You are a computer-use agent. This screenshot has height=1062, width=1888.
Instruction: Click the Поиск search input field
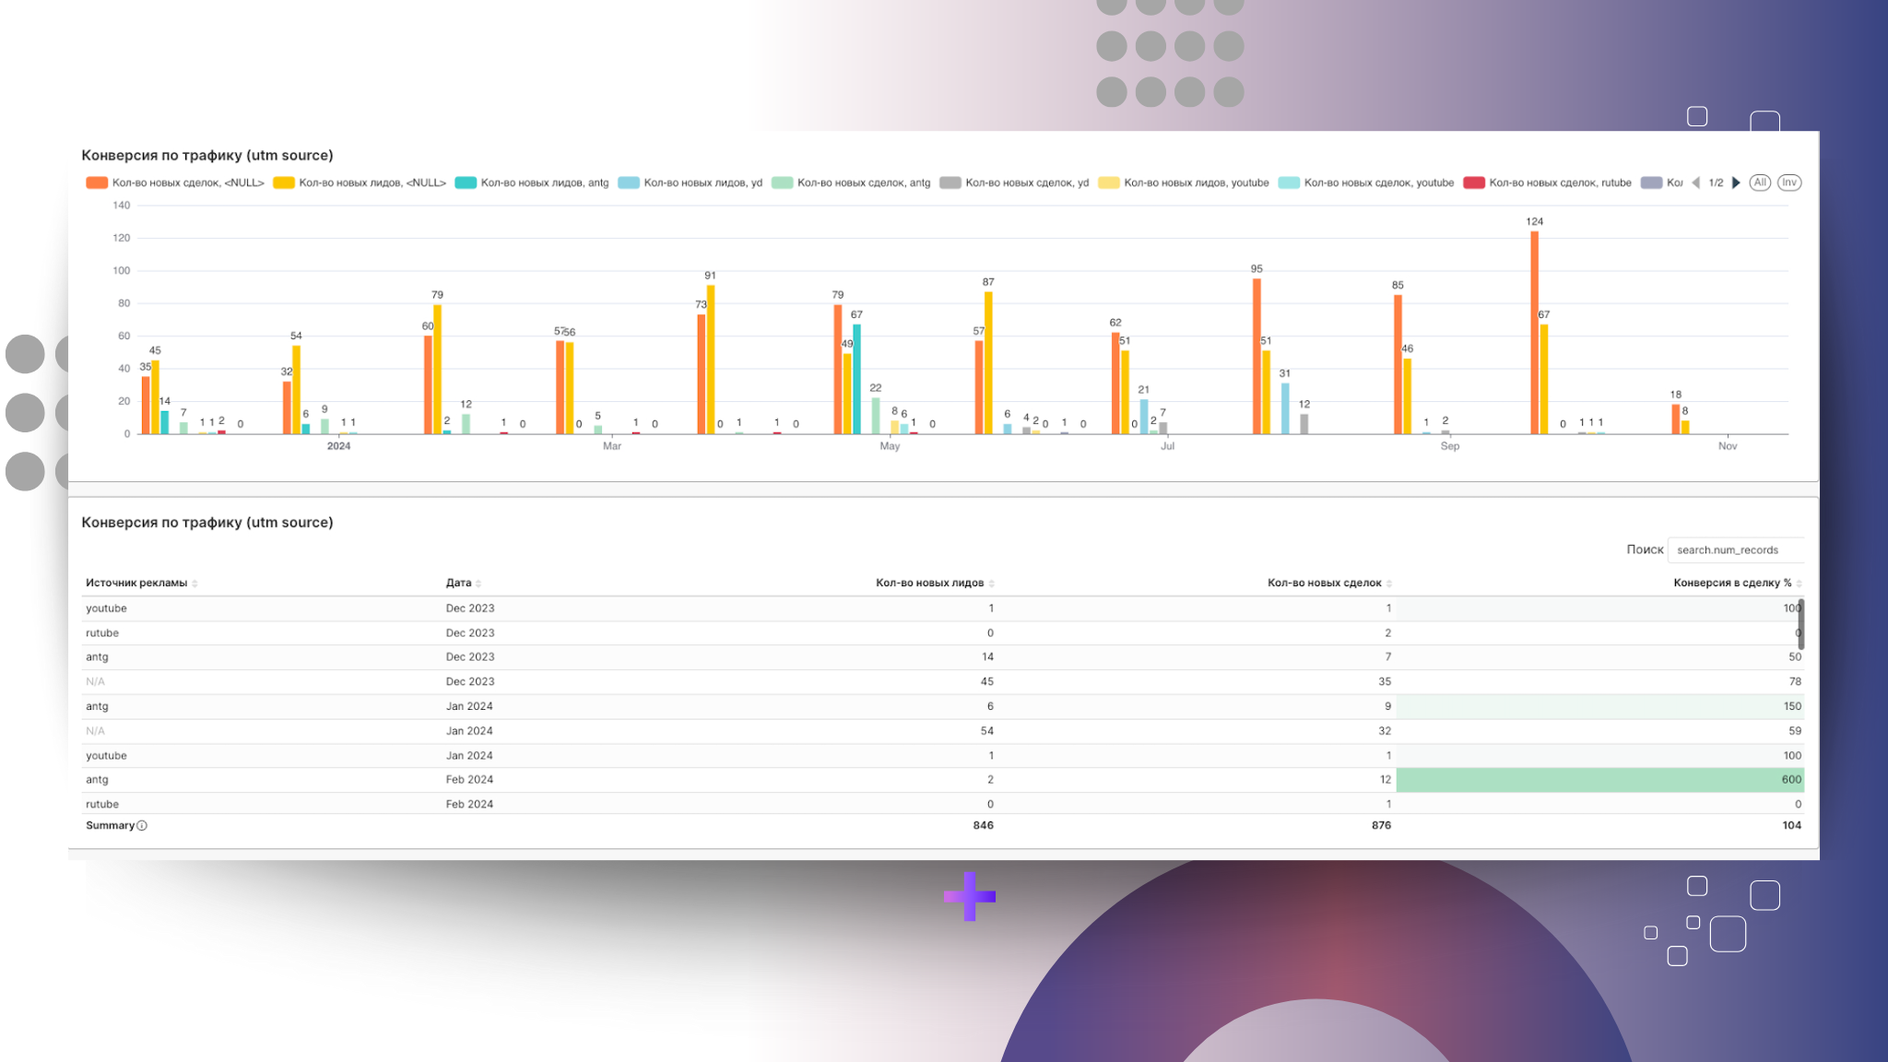point(1735,550)
